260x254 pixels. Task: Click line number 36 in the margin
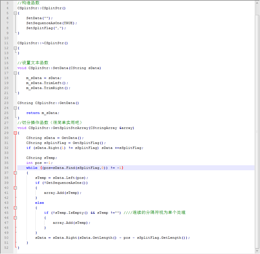6,168
